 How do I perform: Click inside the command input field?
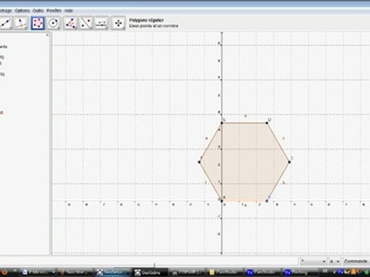149,261
